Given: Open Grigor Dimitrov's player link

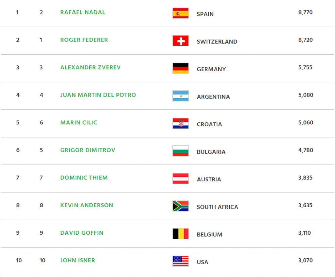Looking at the screenshot, I should pyautogui.click(x=88, y=150).
